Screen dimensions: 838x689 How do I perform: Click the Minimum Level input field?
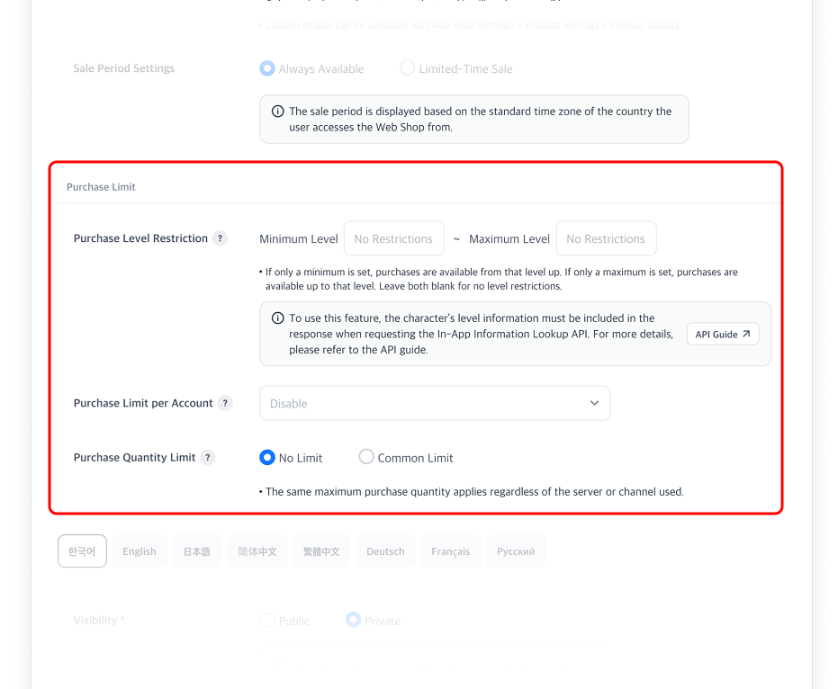coord(393,238)
